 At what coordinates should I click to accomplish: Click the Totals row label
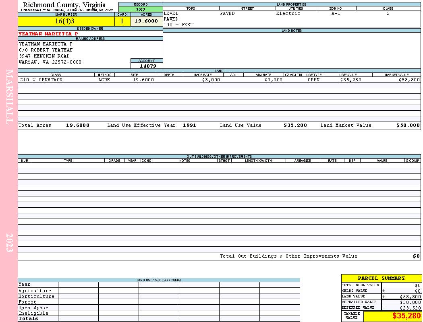tap(28, 318)
